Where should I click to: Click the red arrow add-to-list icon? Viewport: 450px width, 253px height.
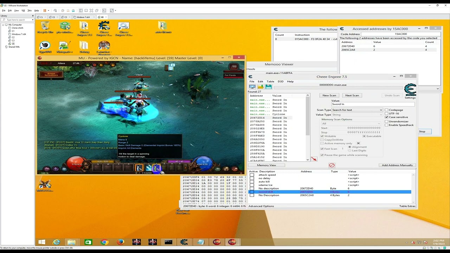pos(314,159)
